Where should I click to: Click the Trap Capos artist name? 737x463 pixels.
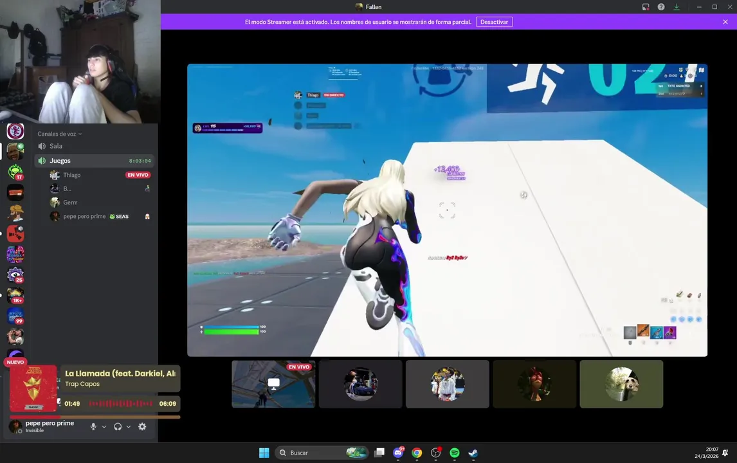tap(82, 384)
